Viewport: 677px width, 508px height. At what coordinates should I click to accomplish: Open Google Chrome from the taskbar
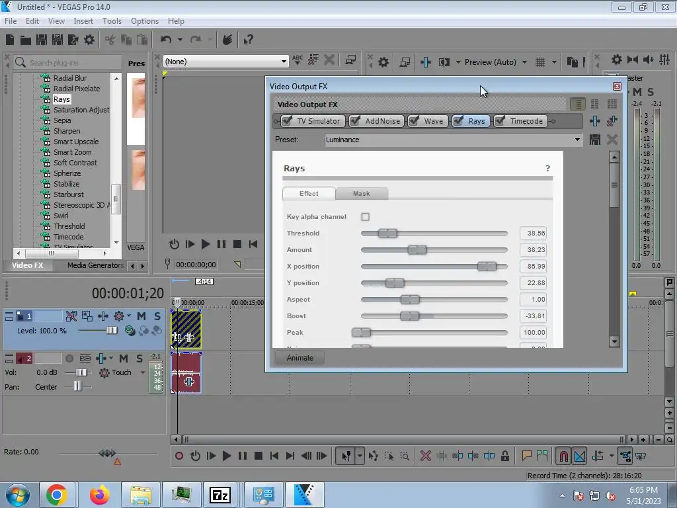pos(57,495)
